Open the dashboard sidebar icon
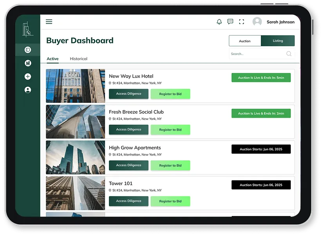The width and height of the screenshot is (322, 236). (x=28, y=50)
